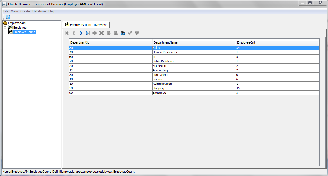Jump to the last record
The image size is (328, 176).
(87, 33)
